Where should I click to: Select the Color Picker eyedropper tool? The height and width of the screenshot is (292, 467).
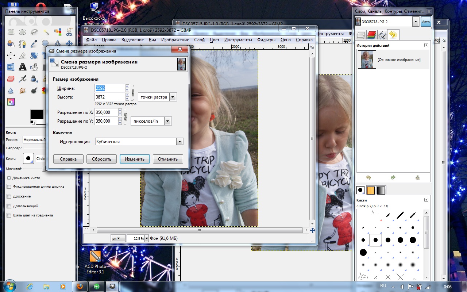[34, 44]
